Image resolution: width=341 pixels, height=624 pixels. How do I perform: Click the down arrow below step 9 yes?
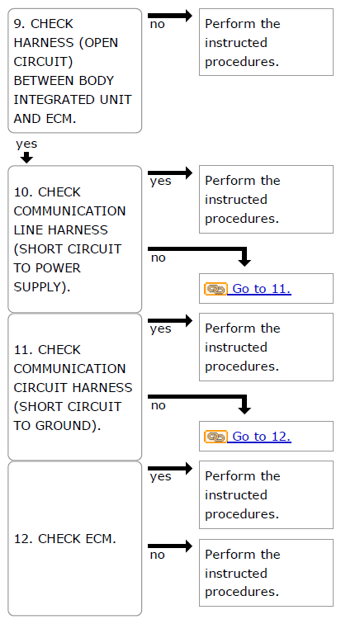click(26, 158)
